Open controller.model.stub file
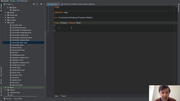The height and width of the screenshot is (101, 180). [20, 35]
